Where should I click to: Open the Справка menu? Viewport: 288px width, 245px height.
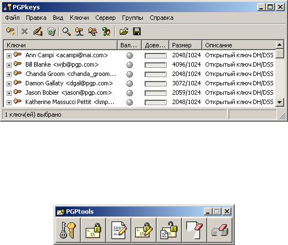coord(162,18)
